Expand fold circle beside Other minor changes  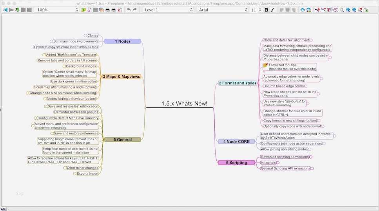65,168
